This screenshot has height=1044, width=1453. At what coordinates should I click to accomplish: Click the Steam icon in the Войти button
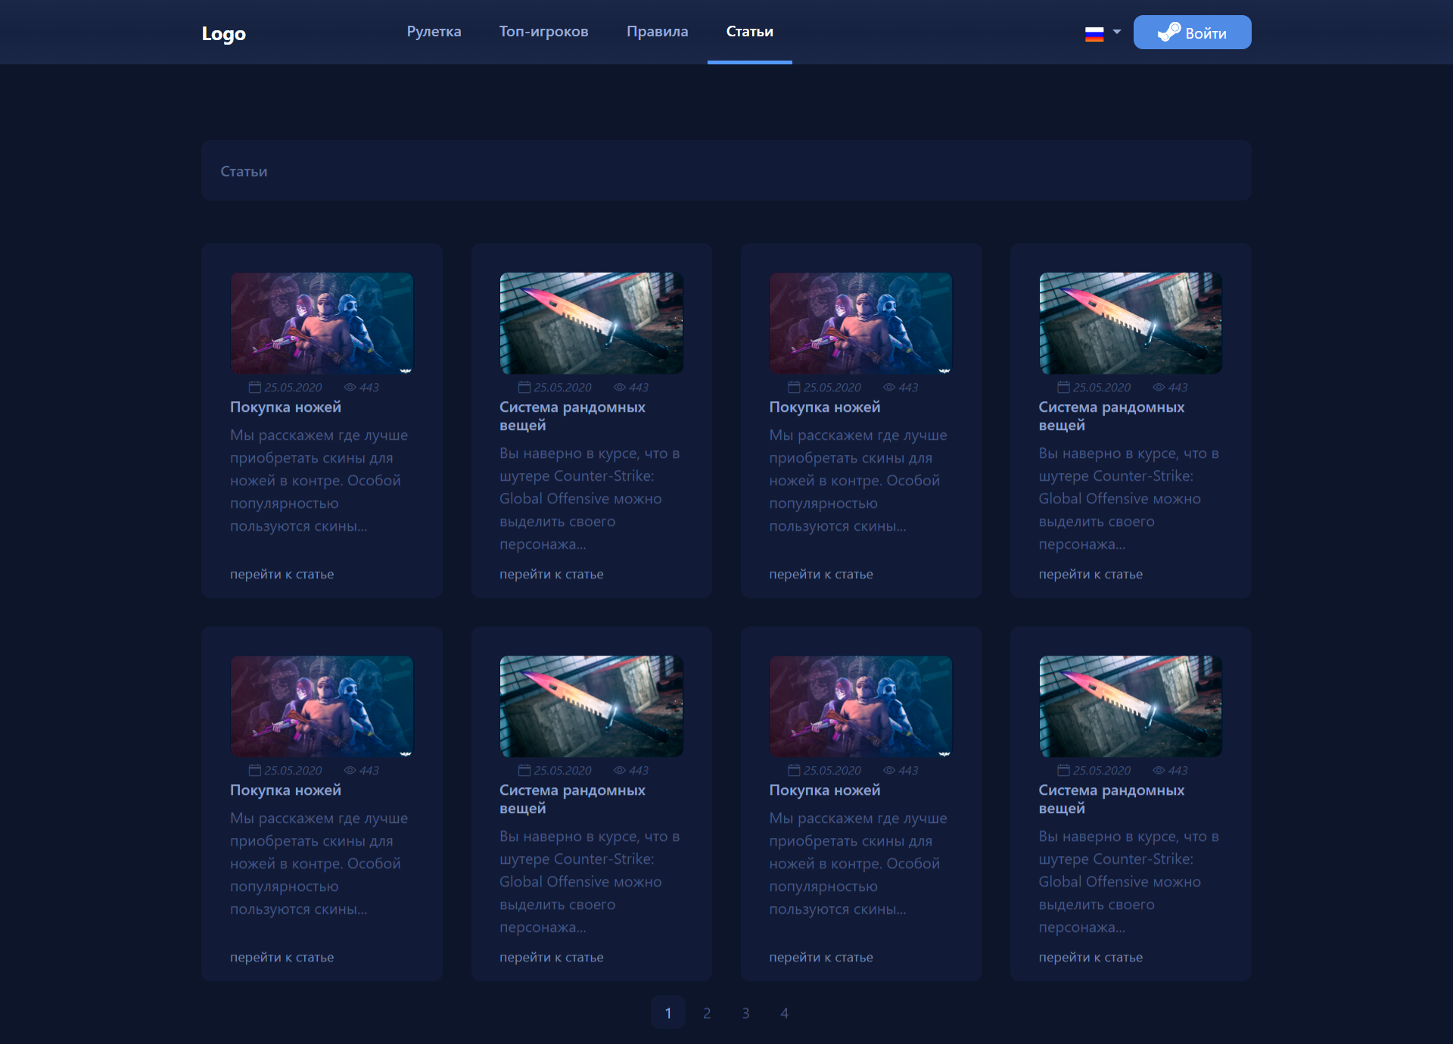point(1168,32)
